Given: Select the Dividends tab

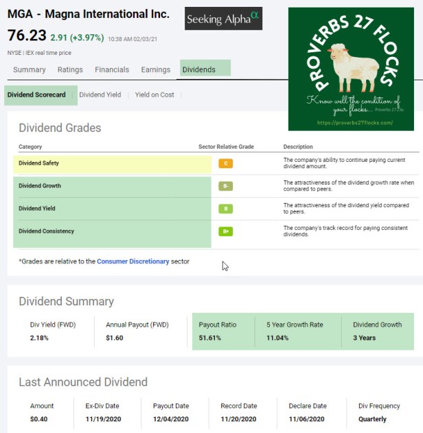Looking at the screenshot, I should pyautogui.click(x=198, y=69).
